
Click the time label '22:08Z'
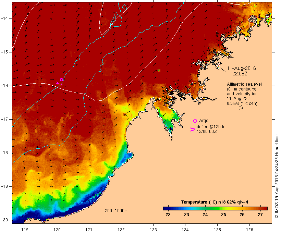coord(240,74)
